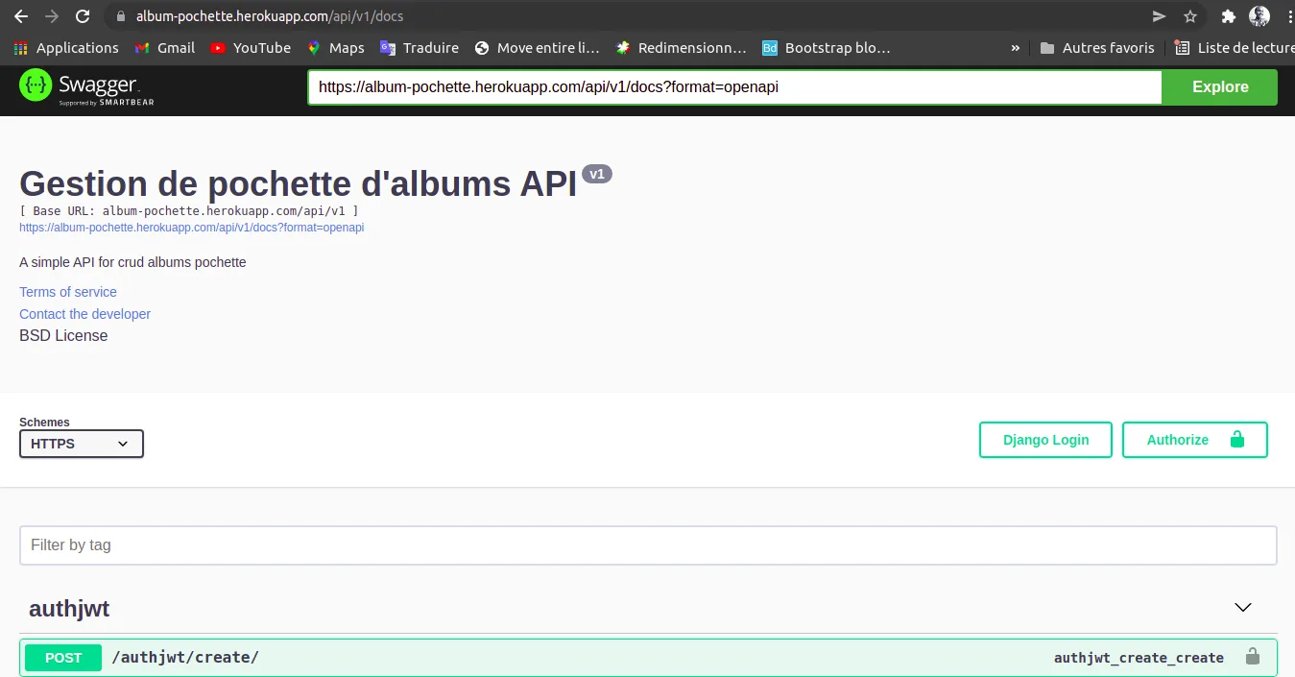
Task: Show more bookmarks chevron
Action: point(1016,48)
